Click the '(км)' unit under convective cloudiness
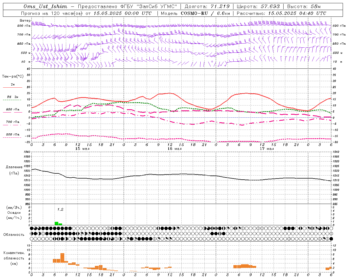 click(14, 263)
